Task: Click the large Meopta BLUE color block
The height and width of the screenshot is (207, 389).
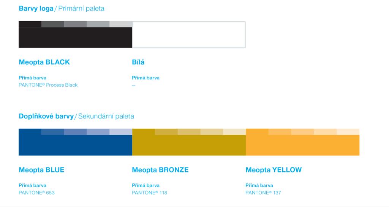Action: point(75,145)
